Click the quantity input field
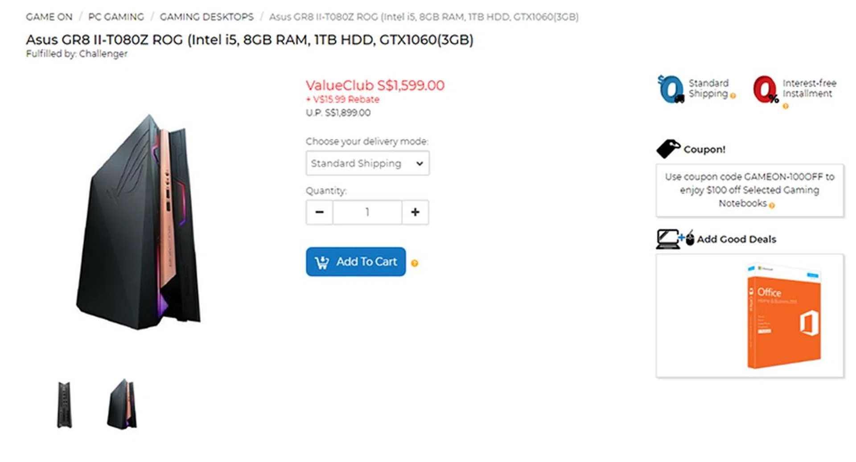 (x=367, y=212)
